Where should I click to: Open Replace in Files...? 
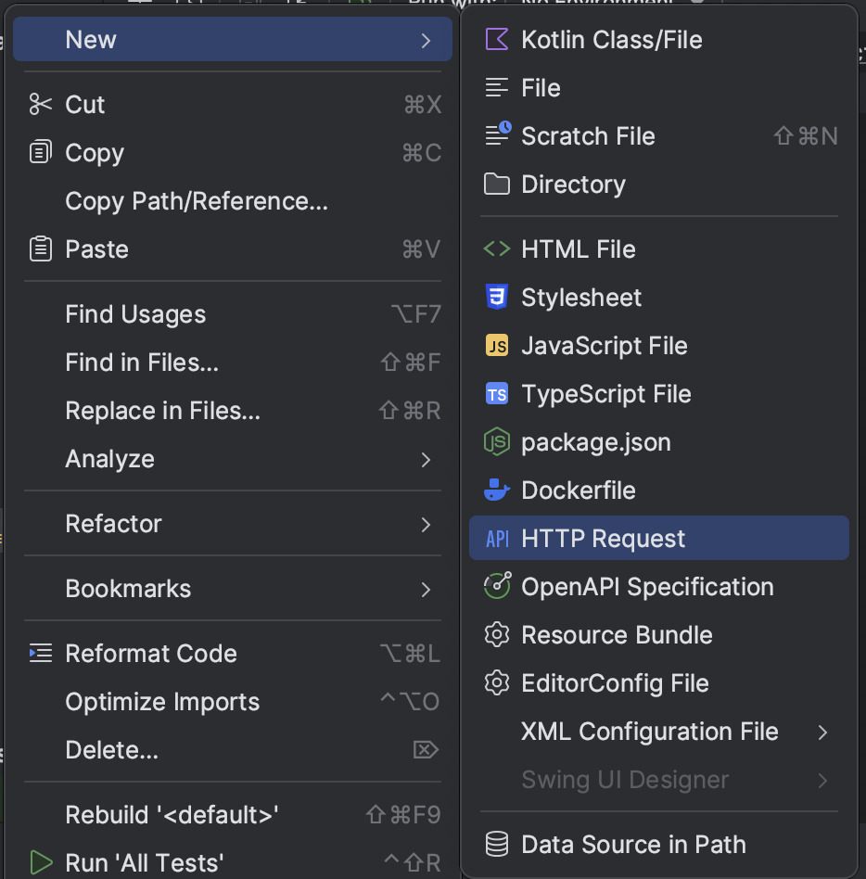point(233,411)
